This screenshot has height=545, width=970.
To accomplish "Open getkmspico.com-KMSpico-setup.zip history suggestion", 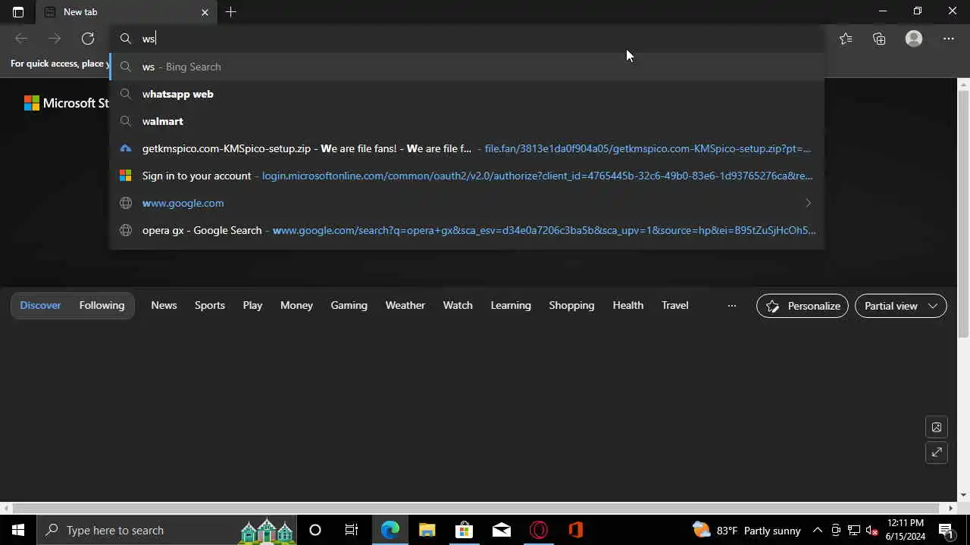I will [467, 148].
